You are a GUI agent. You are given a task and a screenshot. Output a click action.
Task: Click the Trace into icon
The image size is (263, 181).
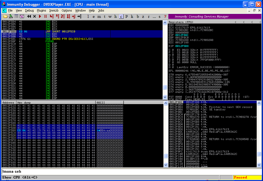click(x=63, y=16)
